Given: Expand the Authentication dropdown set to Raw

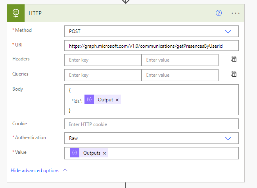Looking at the screenshot, I should 151,138.
